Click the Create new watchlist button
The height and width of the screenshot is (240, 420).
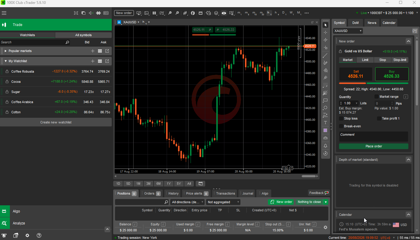[x=56, y=122]
